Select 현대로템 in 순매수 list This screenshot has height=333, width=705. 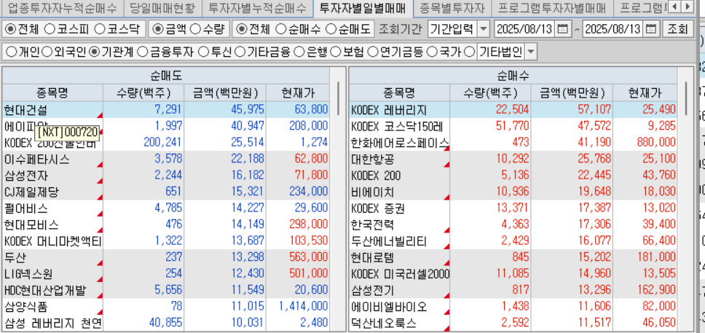pyautogui.click(x=513, y=257)
